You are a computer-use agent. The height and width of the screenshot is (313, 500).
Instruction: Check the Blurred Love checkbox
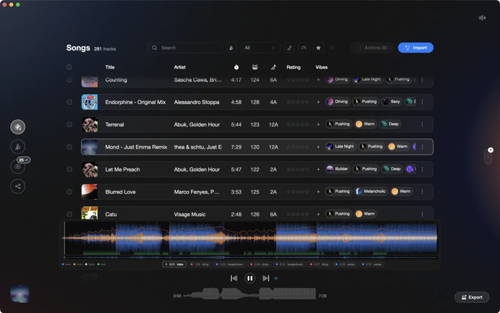click(69, 192)
